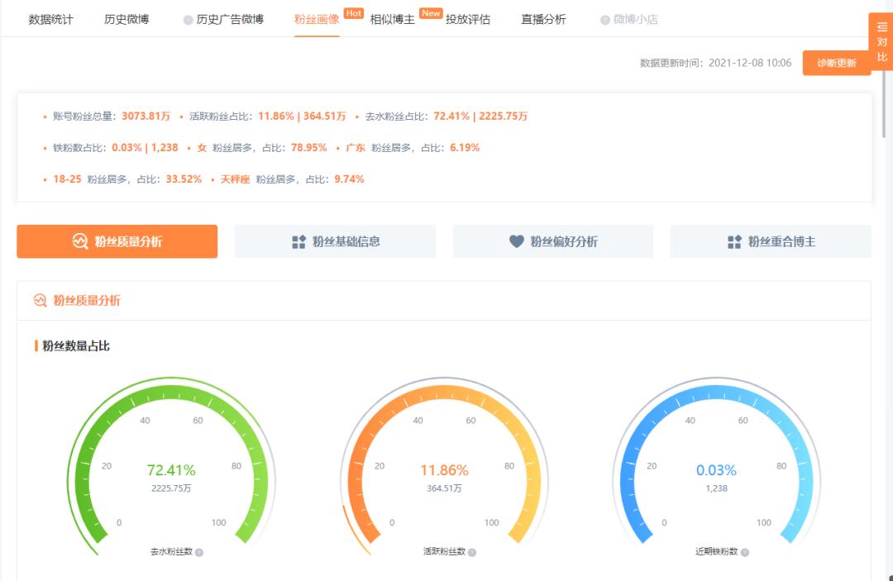Click the New badge beside 相似博主
This screenshot has height=581, width=893.
pyautogui.click(x=430, y=13)
